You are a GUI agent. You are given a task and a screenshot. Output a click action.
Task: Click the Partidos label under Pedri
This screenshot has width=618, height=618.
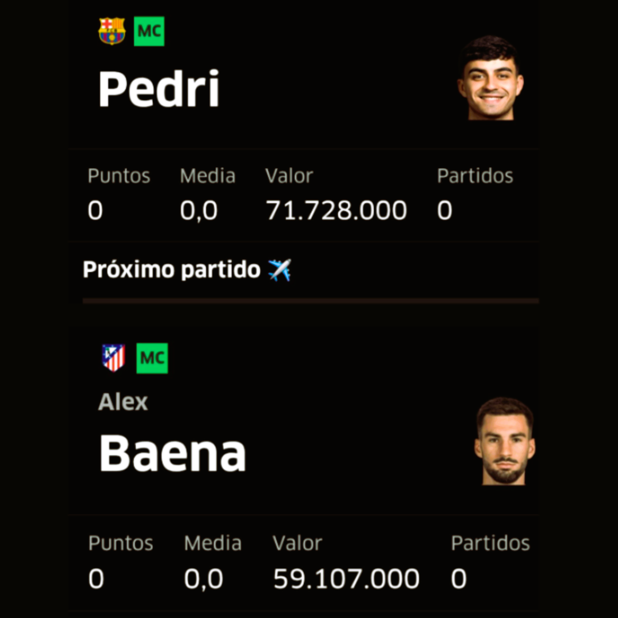pyautogui.click(x=475, y=176)
